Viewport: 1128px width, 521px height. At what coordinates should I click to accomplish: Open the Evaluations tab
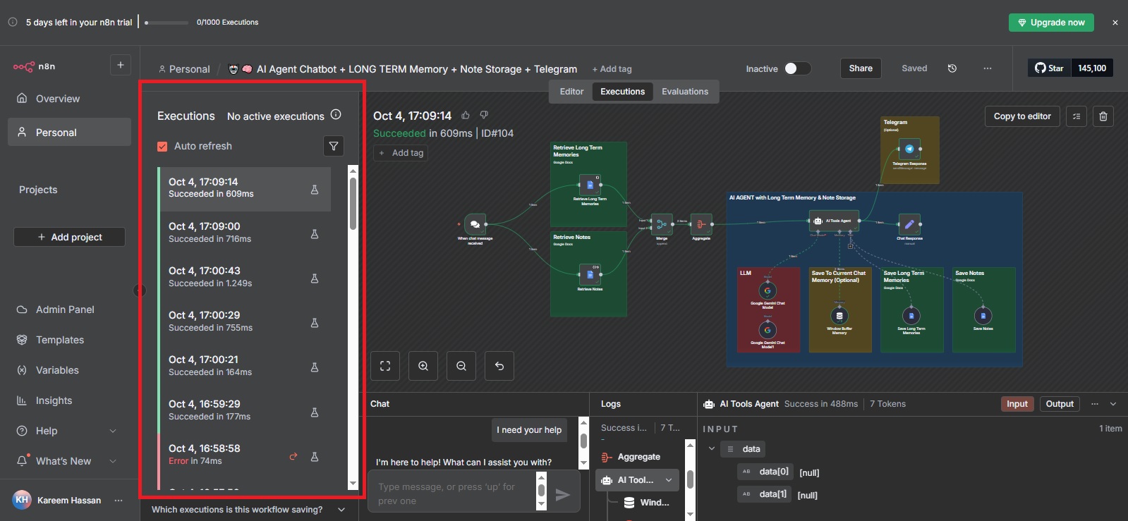pyautogui.click(x=684, y=92)
